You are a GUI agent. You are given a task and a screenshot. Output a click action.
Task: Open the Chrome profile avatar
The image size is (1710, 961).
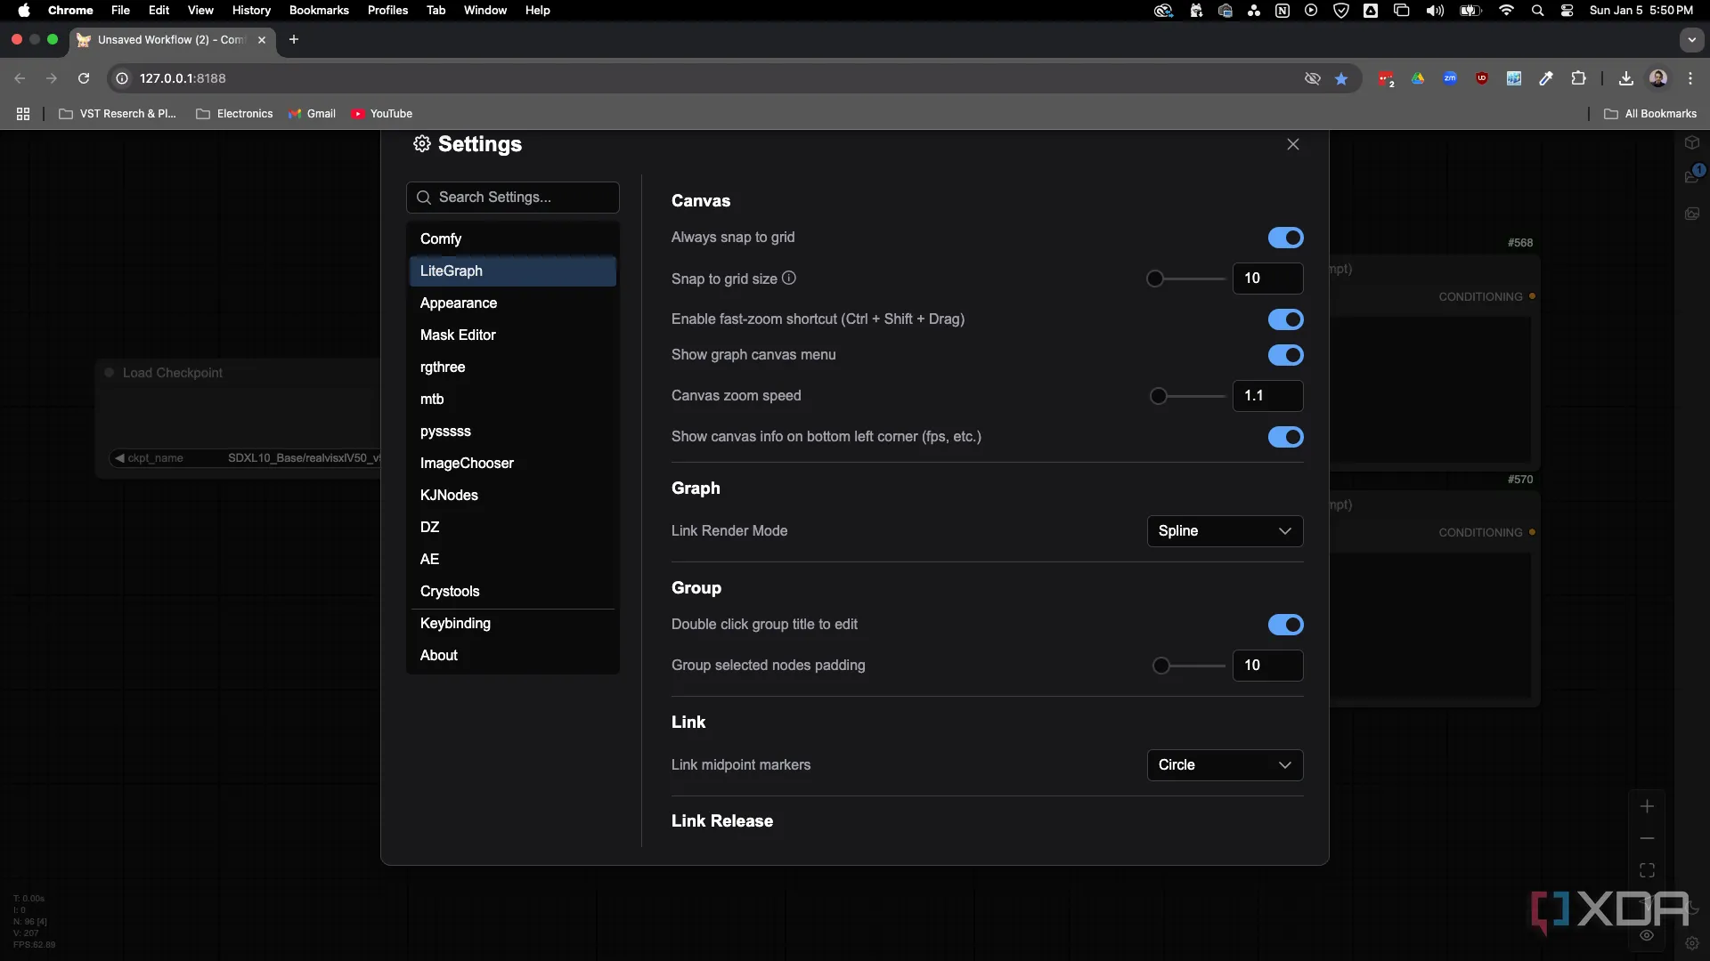pos(1658,78)
